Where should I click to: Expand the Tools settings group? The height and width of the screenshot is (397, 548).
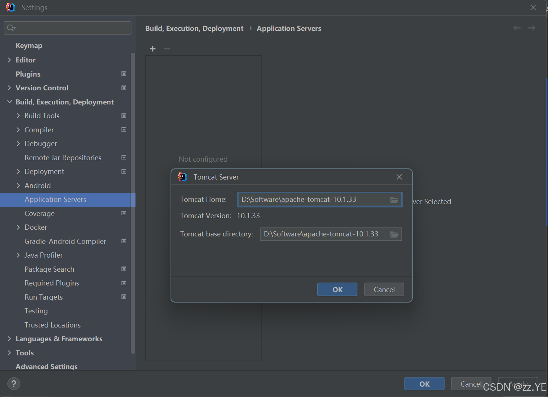pos(9,353)
